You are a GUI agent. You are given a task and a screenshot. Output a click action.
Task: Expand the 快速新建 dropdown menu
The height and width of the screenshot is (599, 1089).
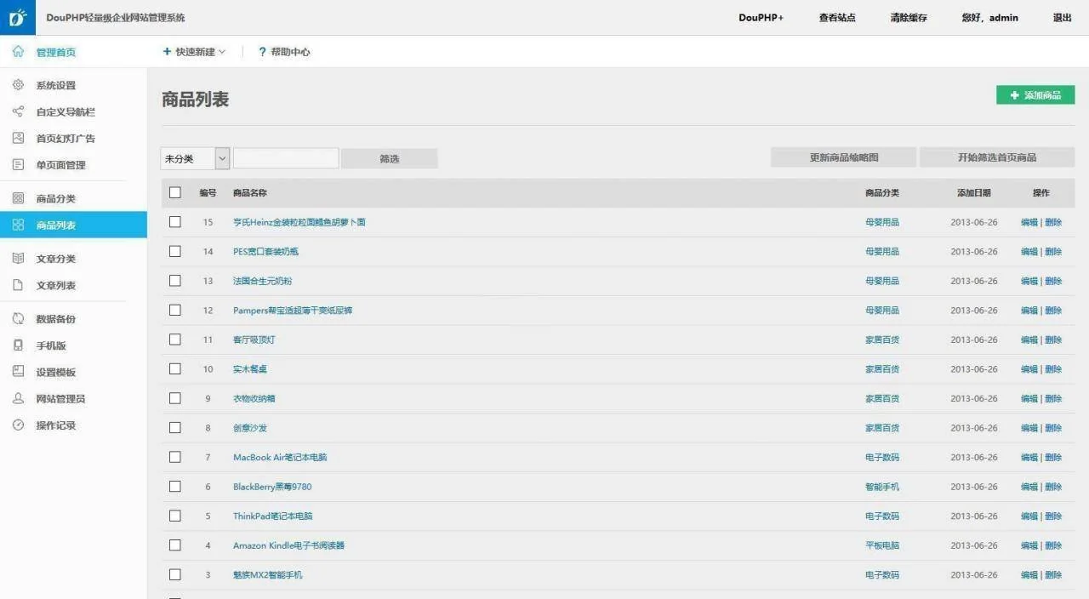click(194, 52)
